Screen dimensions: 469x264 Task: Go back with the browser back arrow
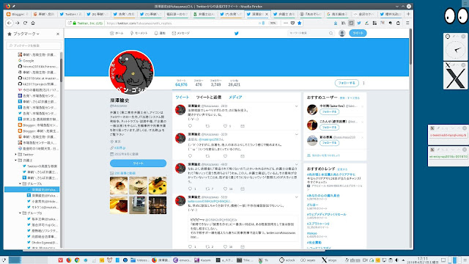pos(10,23)
